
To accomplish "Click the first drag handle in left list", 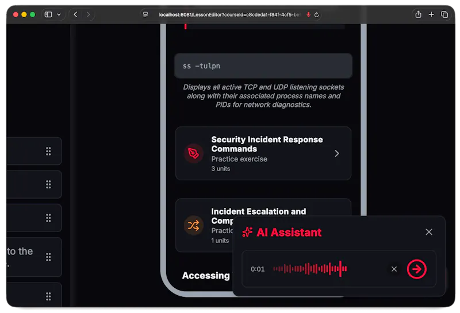I will pyautogui.click(x=48, y=151).
